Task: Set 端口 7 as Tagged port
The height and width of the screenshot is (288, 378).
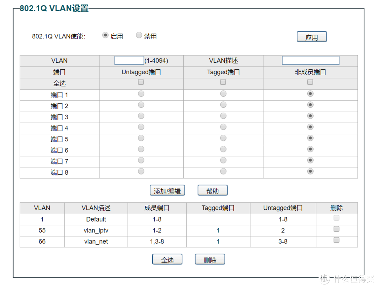Action: 223,160
